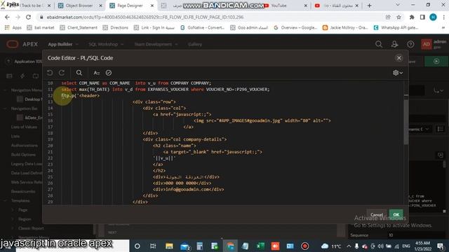Viewport: 449px width, 252px height.
Task: Open the SQL Workshop menu
Action: (106, 44)
